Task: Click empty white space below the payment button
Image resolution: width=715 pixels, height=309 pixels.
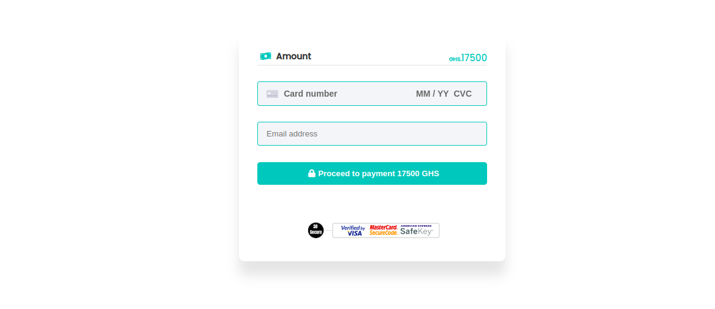Action: click(372, 202)
